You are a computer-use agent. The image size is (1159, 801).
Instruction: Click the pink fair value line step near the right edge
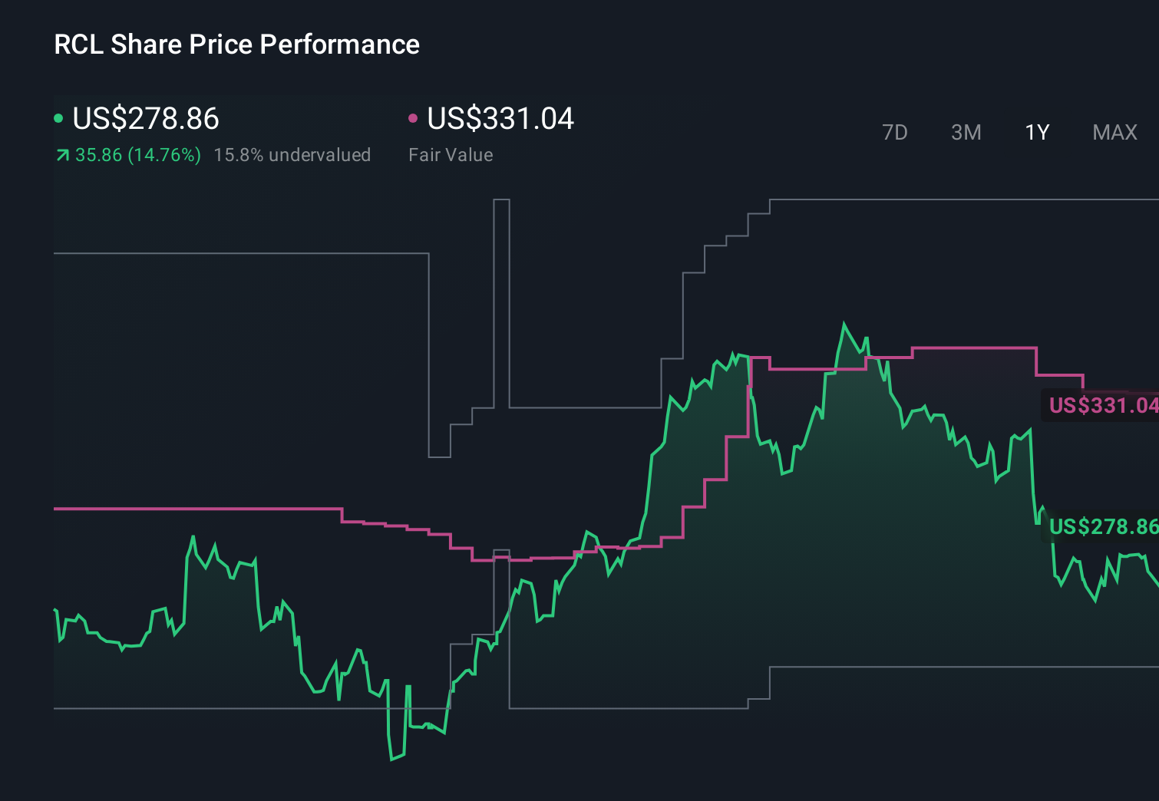(x=1059, y=376)
